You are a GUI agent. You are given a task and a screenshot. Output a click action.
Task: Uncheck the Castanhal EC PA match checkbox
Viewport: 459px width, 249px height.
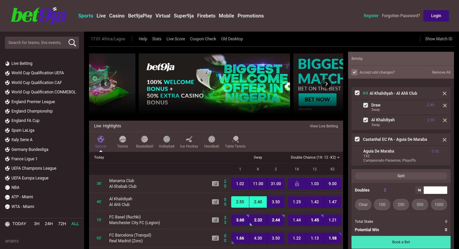[357, 139]
